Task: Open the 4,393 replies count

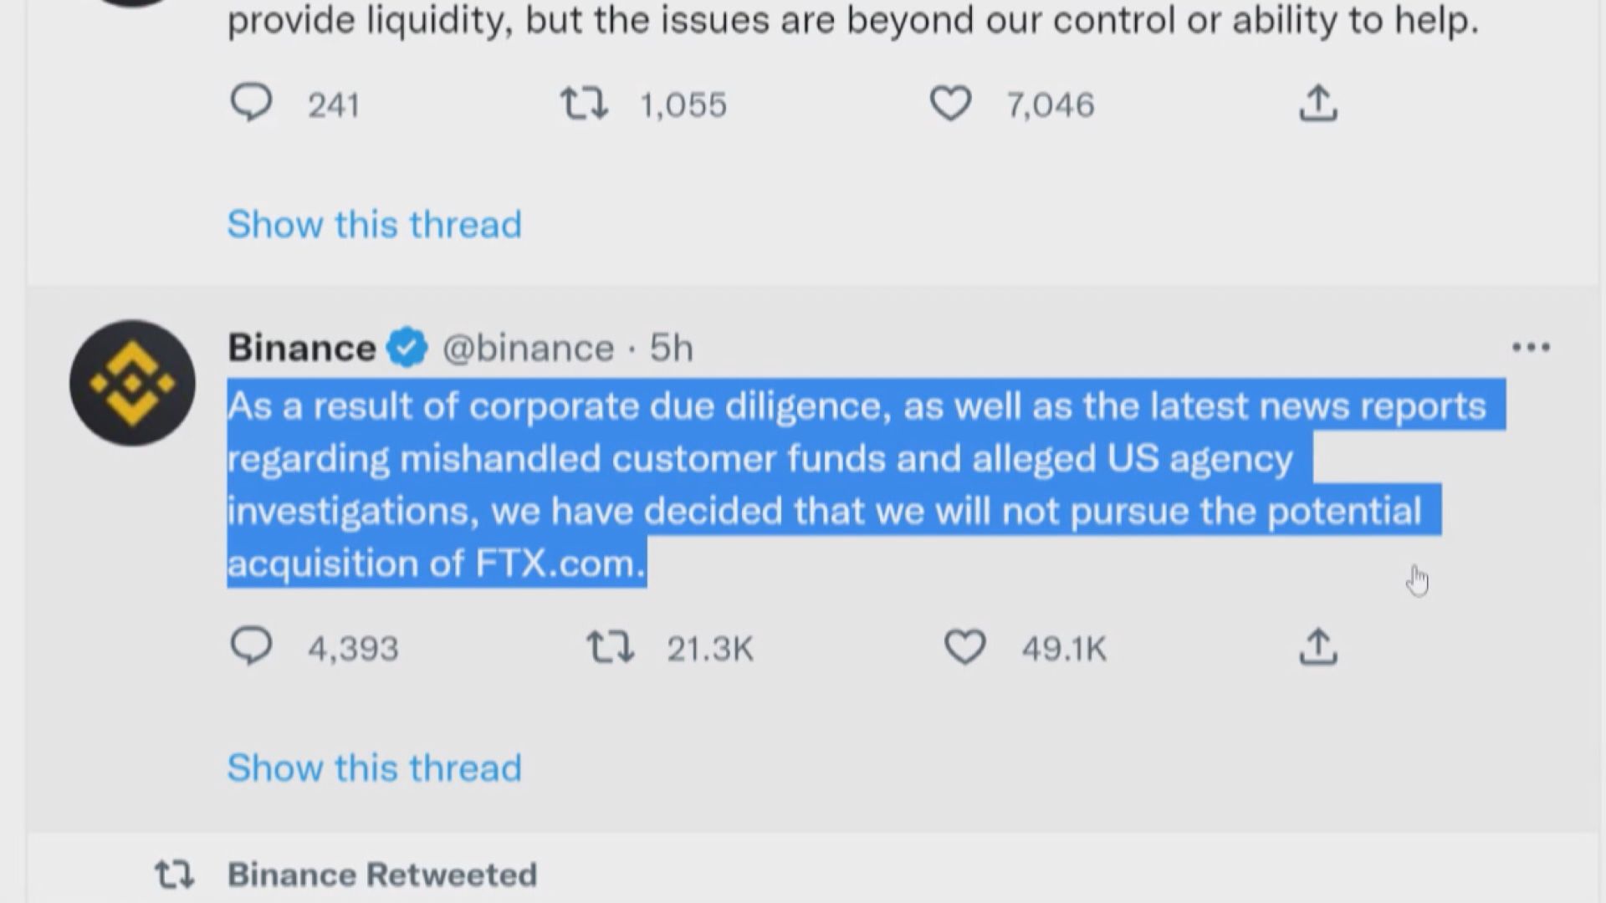Action: click(353, 649)
